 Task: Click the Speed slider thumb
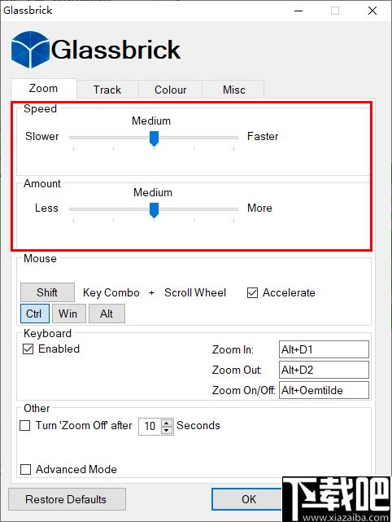[x=154, y=138]
